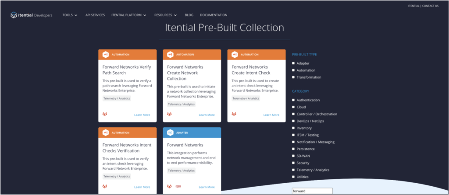Check the Telemetry / Analytics category filter
Screen dimensions: 449x195
pos(293,170)
